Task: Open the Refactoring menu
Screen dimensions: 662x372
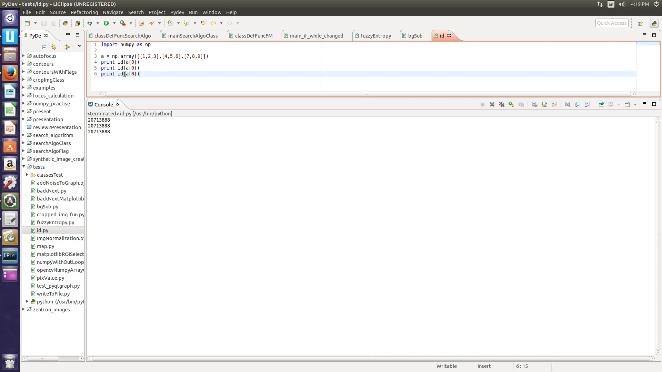Action: pyautogui.click(x=84, y=12)
